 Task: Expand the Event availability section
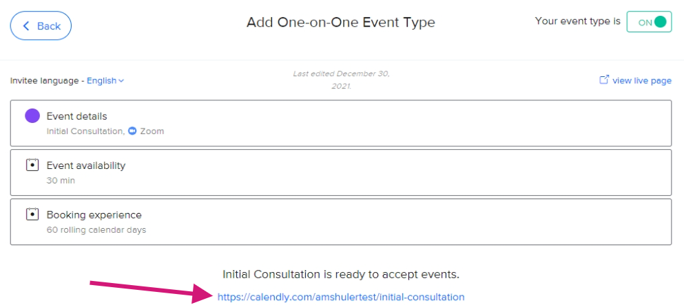tap(341, 172)
